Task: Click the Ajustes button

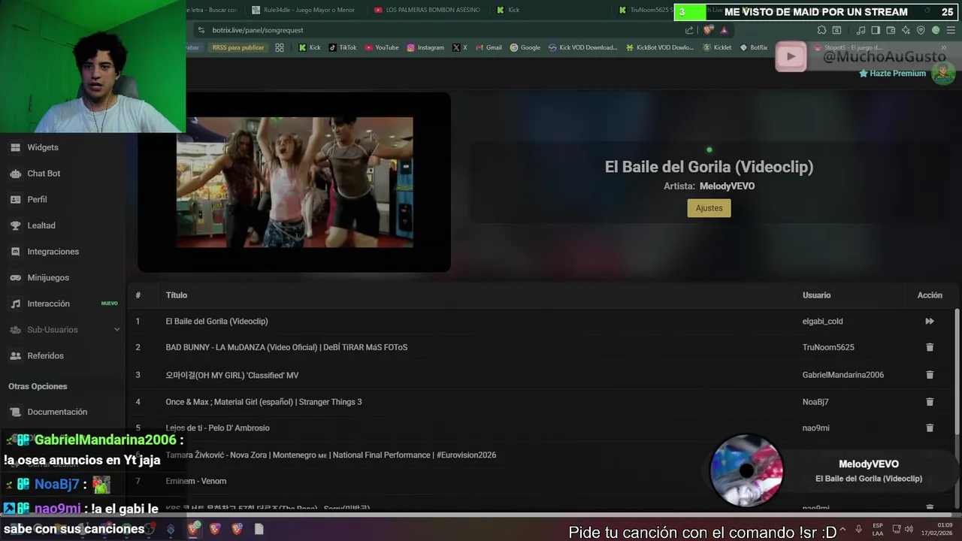Action: (x=709, y=208)
